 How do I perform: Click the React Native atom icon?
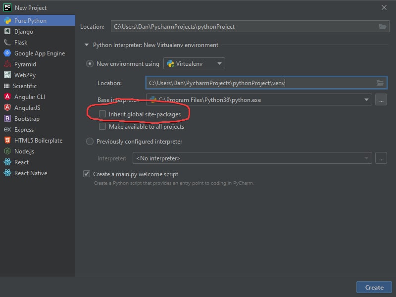click(x=7, y=173)
